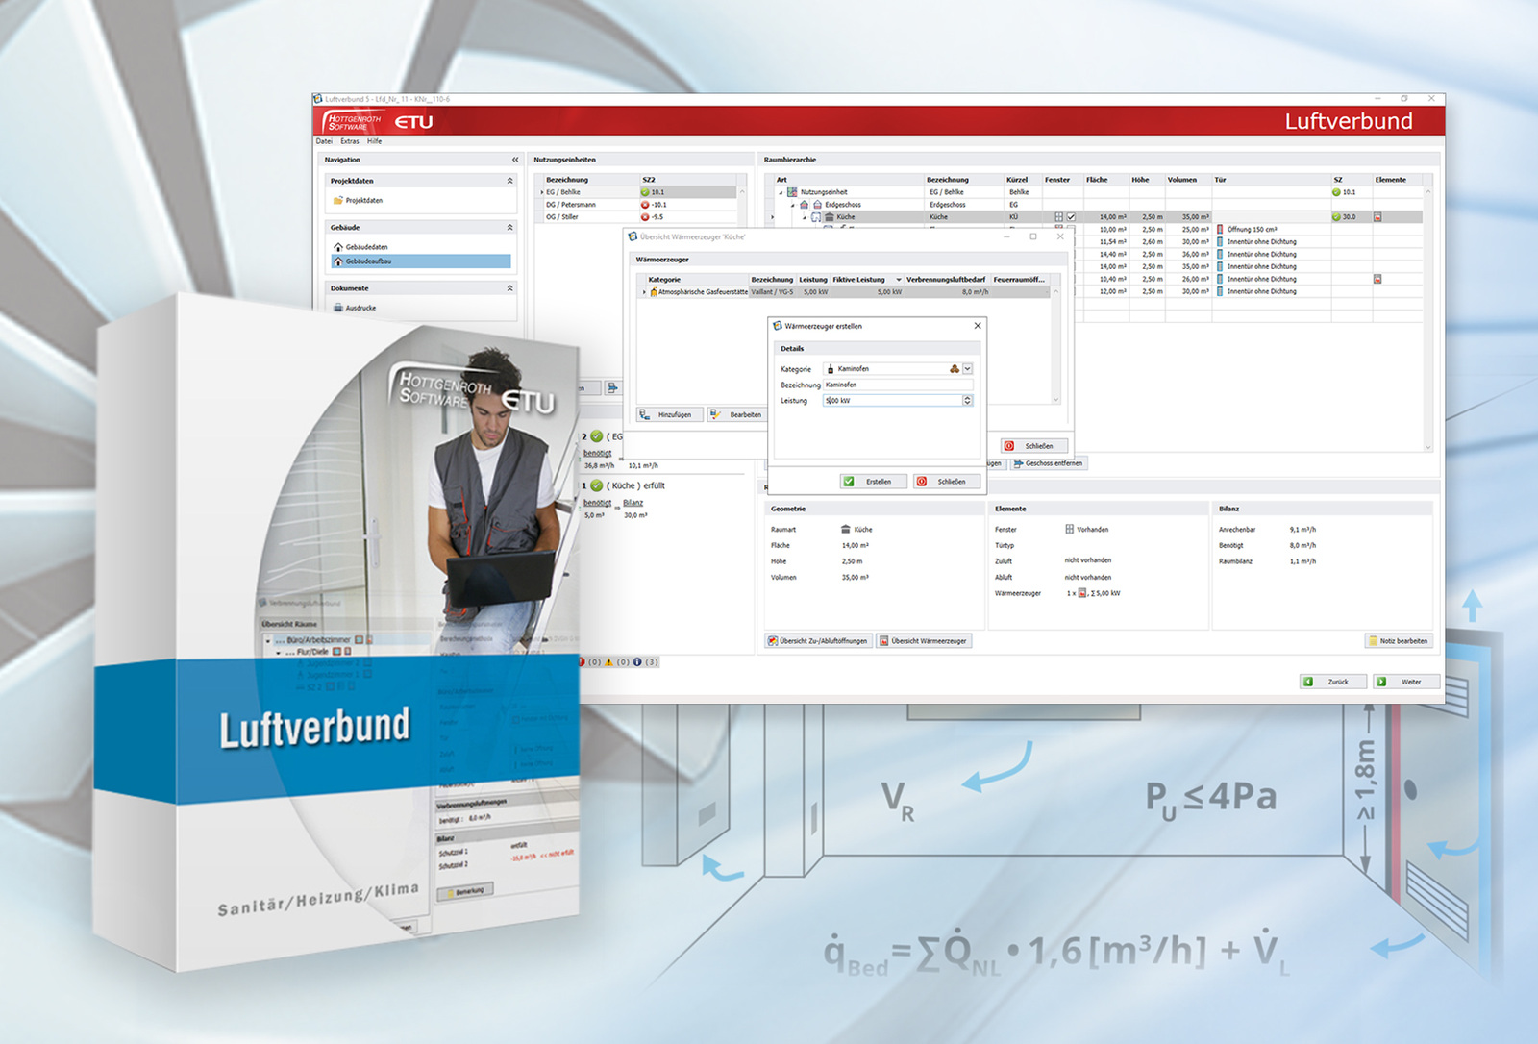The width and height of the screenshot is (1538, 1044).
Task: Open Ausdrucke under Dokumente
Action: pyautogui.click(x=338, y=308)
